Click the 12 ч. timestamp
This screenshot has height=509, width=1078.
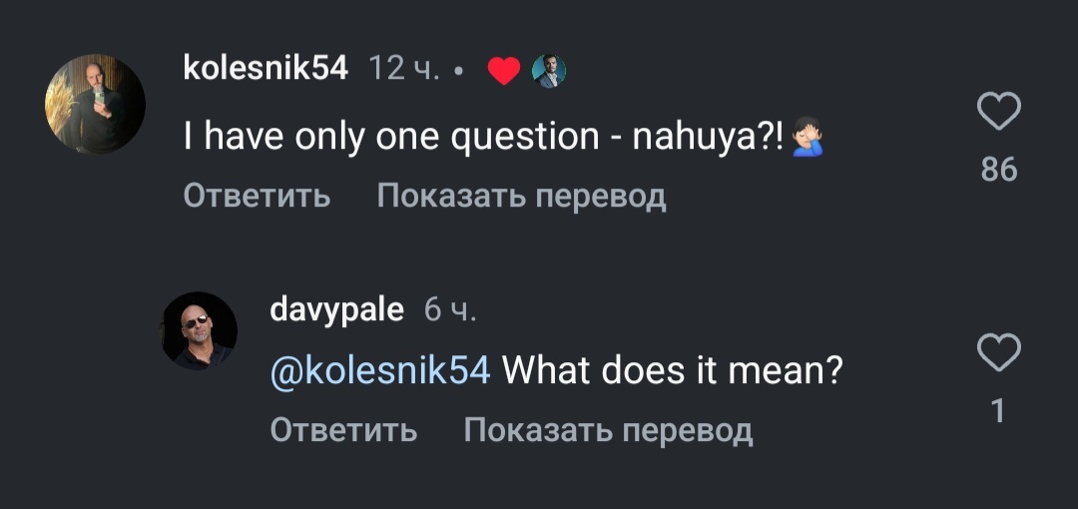(404, 69)
